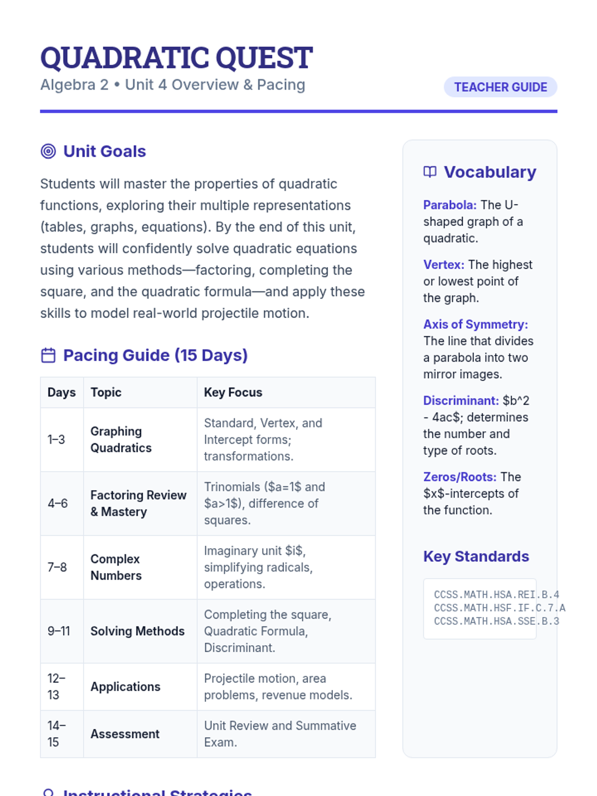
Task: Select the "Vertex:" vocabulary term
Action: tap(444, 265)
